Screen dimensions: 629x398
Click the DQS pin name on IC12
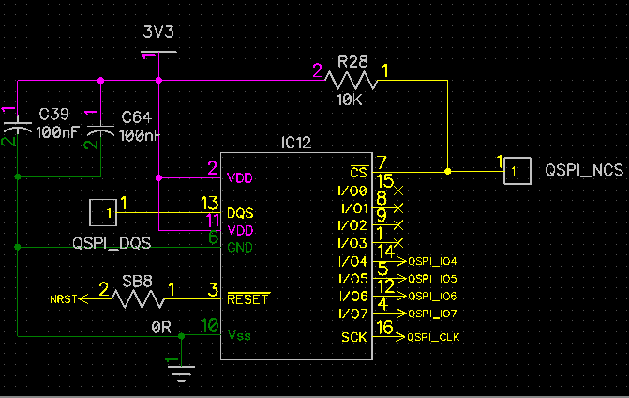[x=240, y=213]
